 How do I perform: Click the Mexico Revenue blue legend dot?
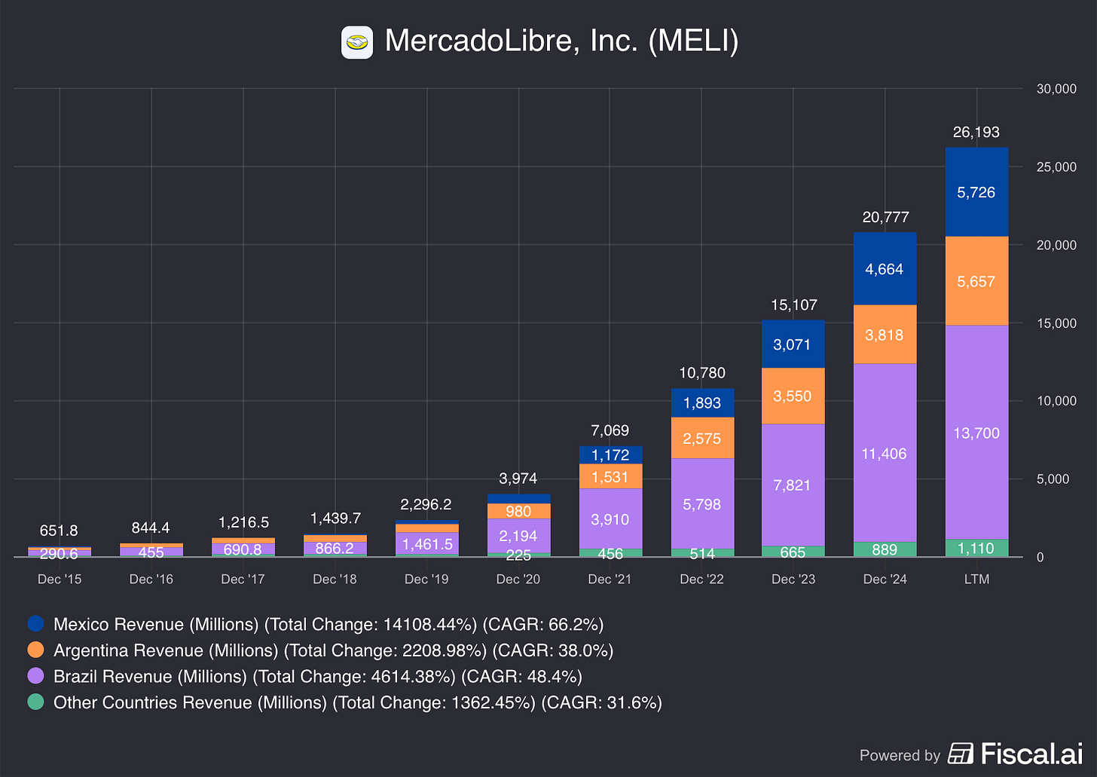coord(35,624)
